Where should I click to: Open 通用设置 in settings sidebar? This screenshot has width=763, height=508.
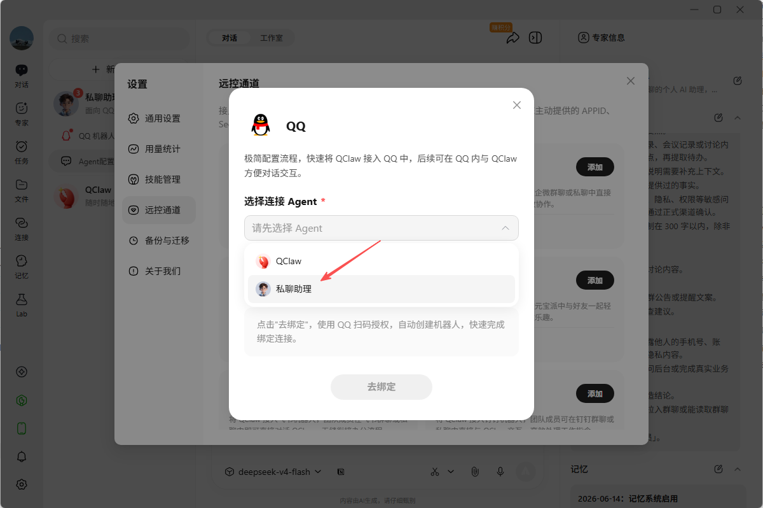159,118
